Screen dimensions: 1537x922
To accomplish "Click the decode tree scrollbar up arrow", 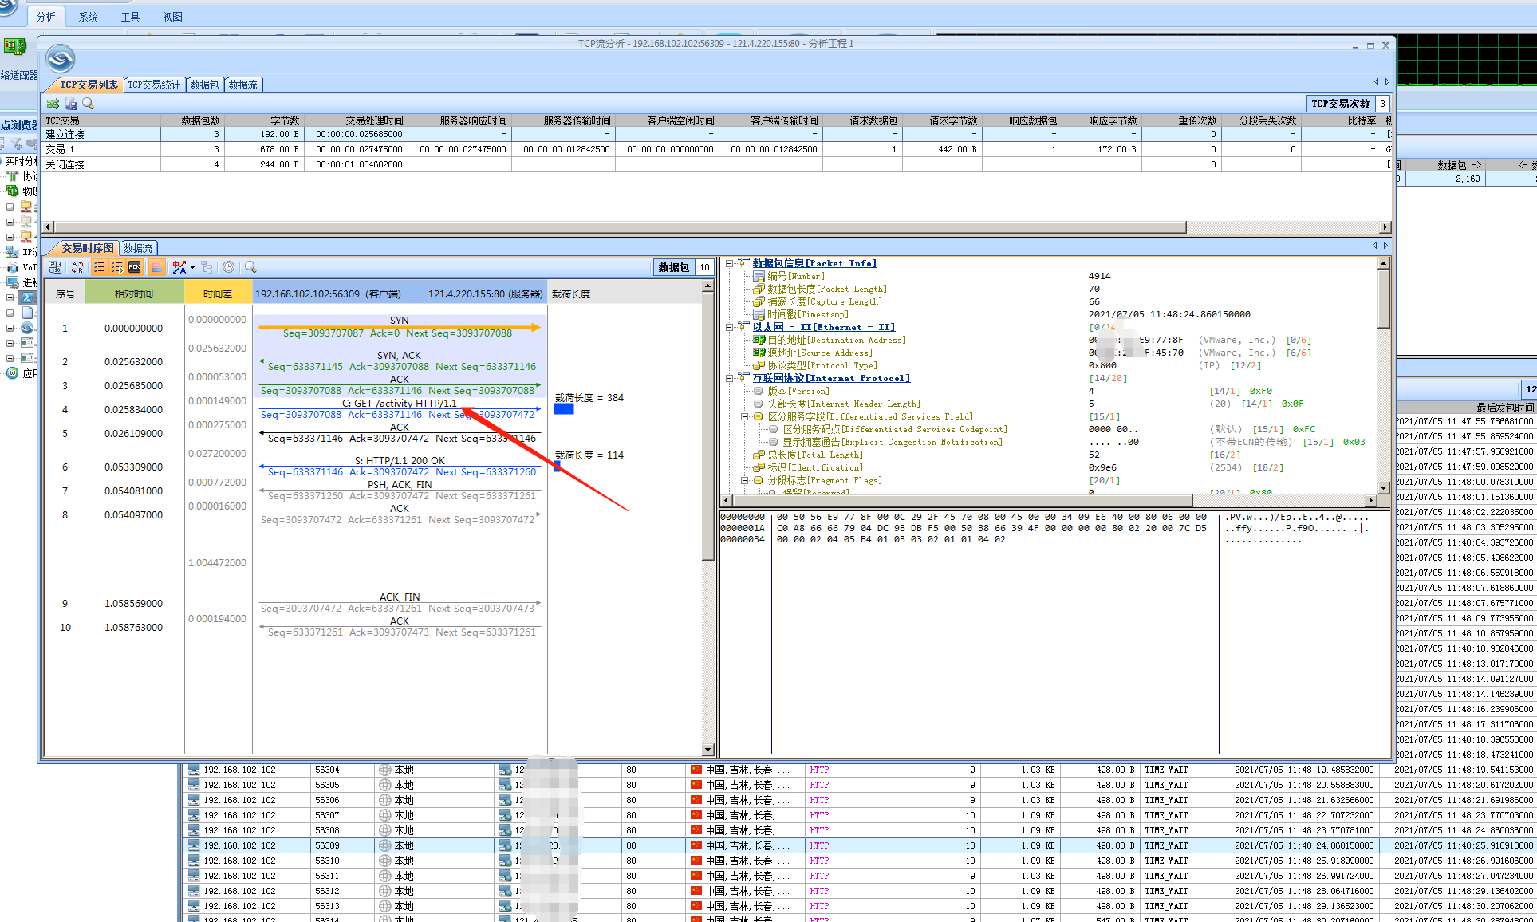I will click(1384, 263).
